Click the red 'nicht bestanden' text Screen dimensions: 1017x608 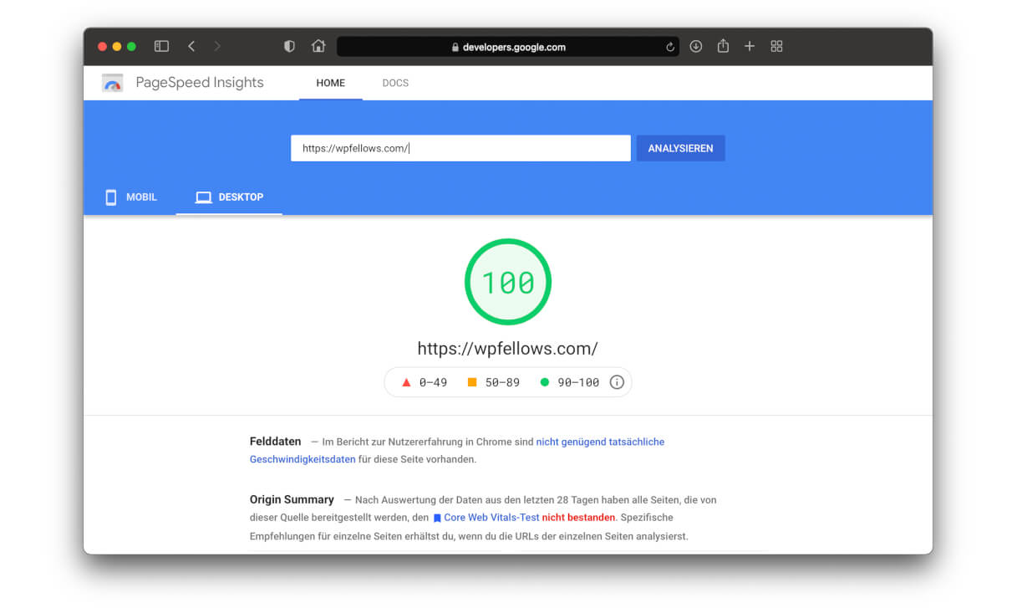pyautogui.click(x=578, y=518)
